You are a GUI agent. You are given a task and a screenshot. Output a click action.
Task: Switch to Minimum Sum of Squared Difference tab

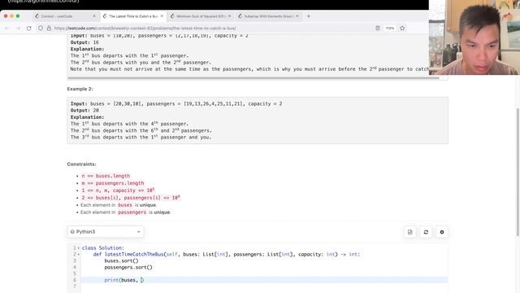tap(201, 16)
